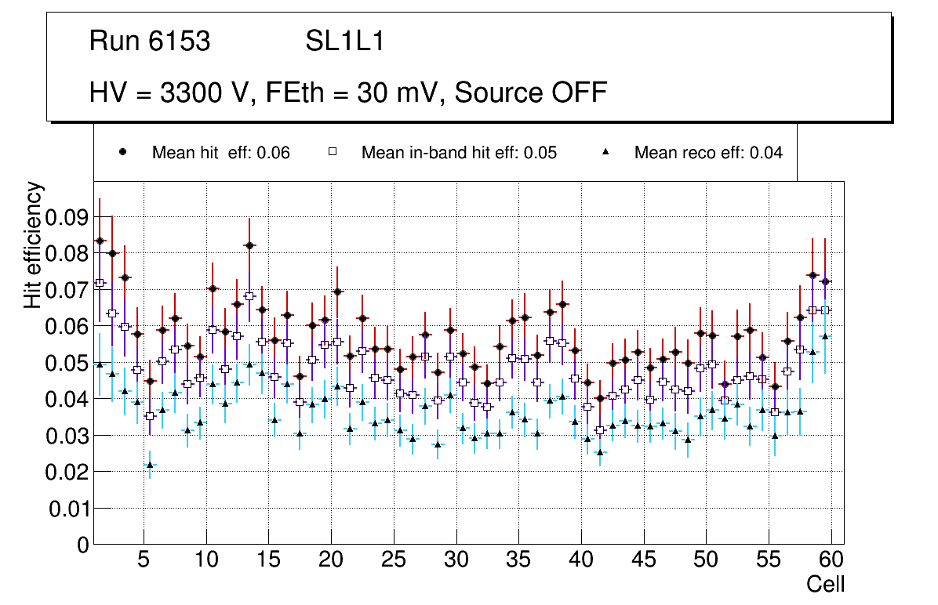This screenshot has width=938, height=605.
Task: Click the filled circle peak near cell 13
Action: [249, 245]
